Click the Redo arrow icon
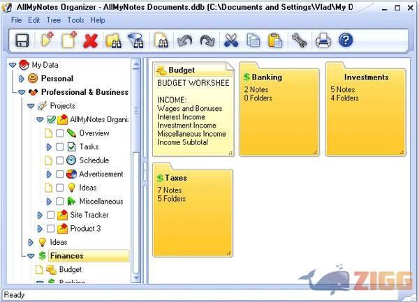The height and width of the screenshot is (302, 419). coord(207,41)
